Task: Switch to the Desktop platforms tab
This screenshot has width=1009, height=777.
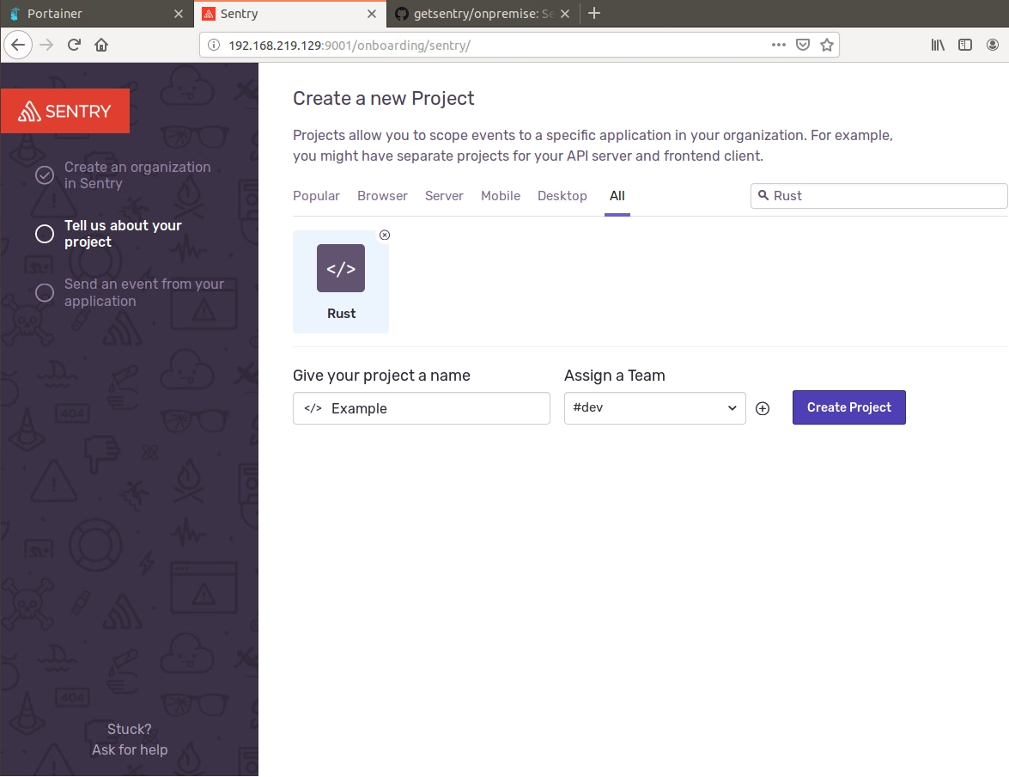Action: coord(562,196)
